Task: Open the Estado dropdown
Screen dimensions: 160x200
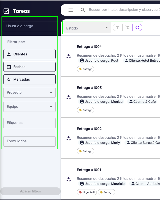Action: coord(87,28)
